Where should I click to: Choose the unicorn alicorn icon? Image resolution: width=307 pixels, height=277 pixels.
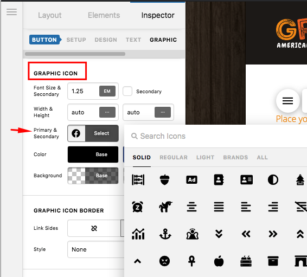[165, 207]
